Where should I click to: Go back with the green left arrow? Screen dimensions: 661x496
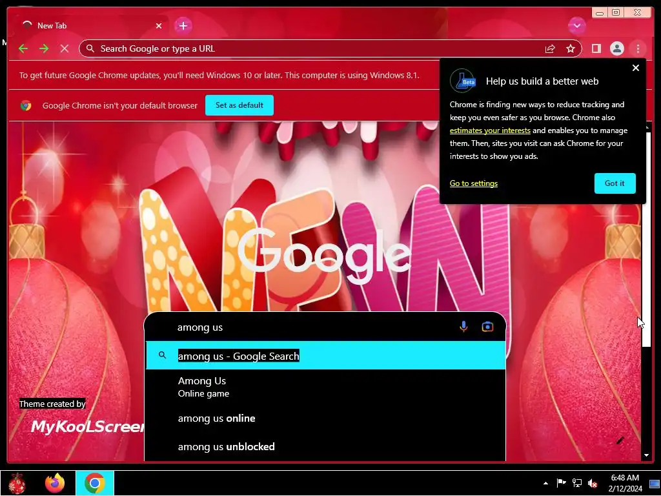23,49
